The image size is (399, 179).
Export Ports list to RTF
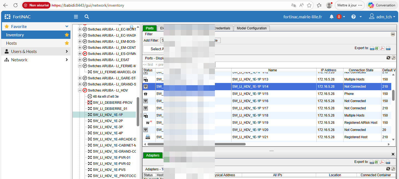click(388, 48)
